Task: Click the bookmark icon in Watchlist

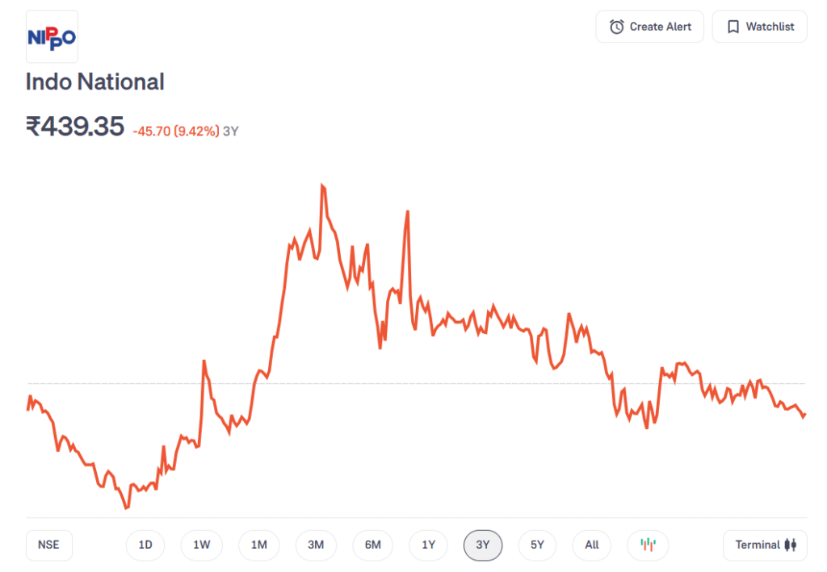Action: [x=733, y=27]
